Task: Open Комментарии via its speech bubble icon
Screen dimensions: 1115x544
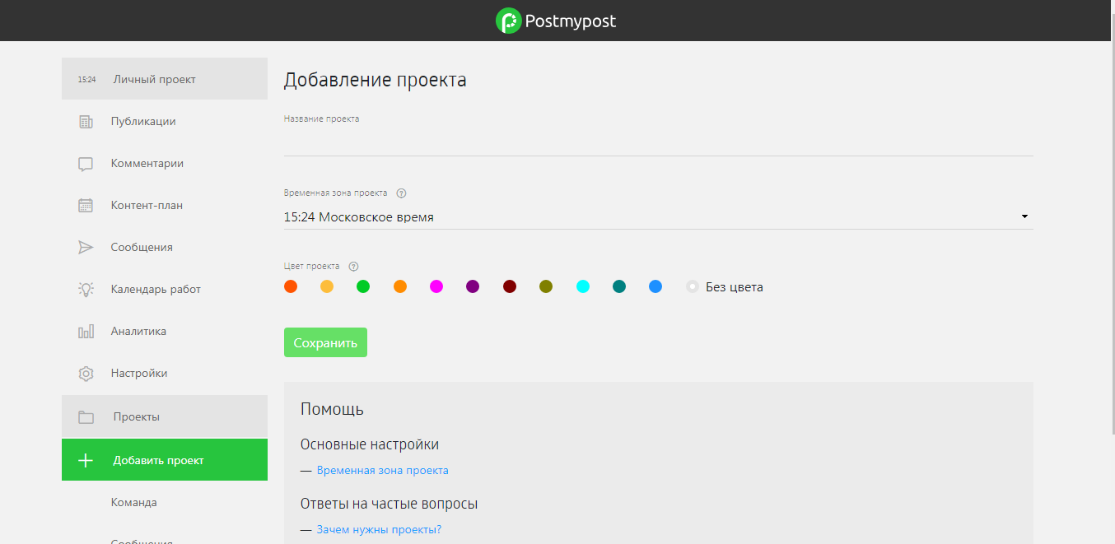Action: tap(86, 163)
